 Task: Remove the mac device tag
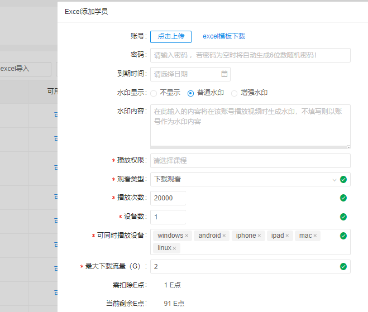tap(315, 236)
